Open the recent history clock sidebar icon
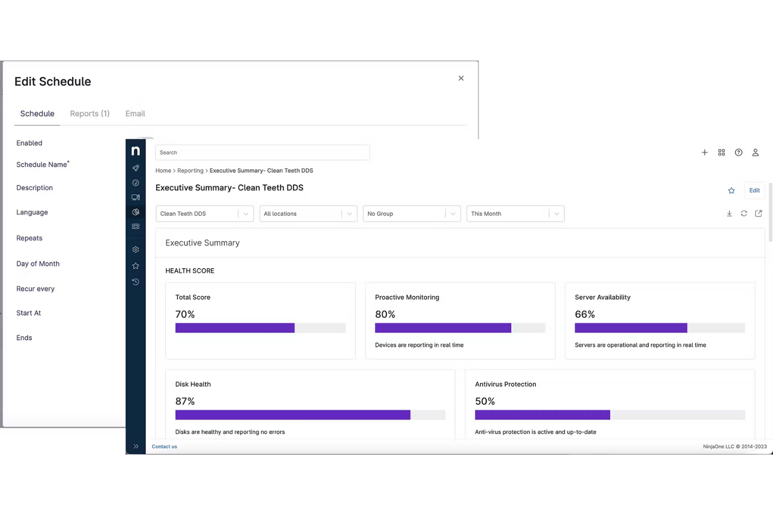 click(135, 282)
